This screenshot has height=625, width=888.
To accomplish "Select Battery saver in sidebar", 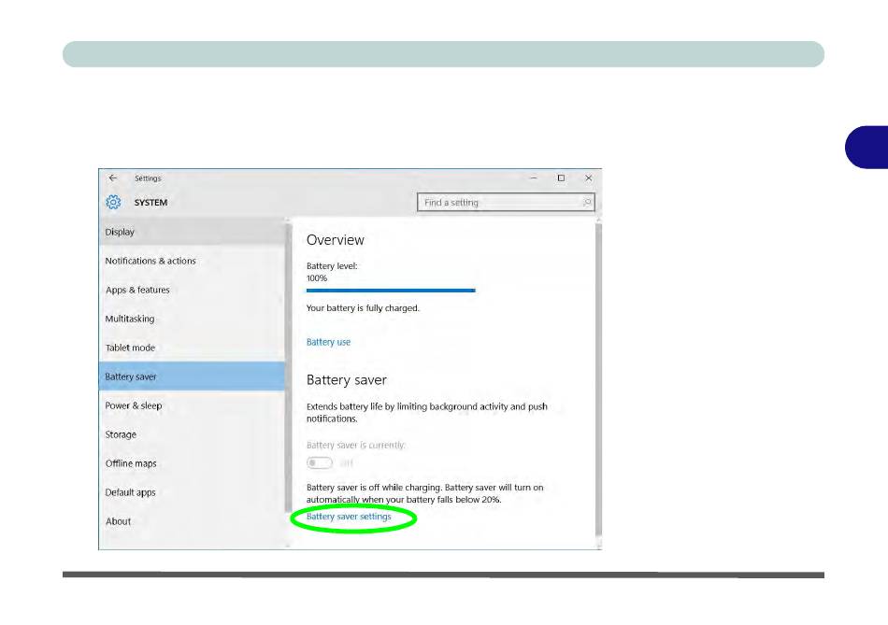I will pos(192,376).
